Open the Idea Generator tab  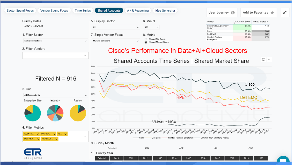tap(165, 10)
